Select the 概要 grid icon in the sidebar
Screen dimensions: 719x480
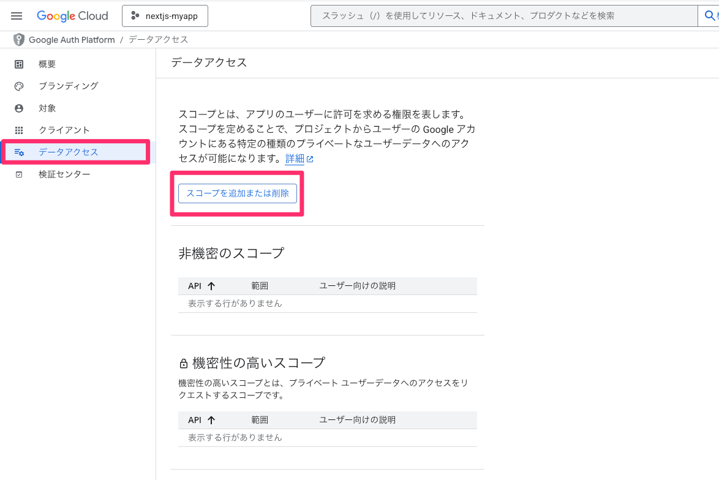coord(19,64)
